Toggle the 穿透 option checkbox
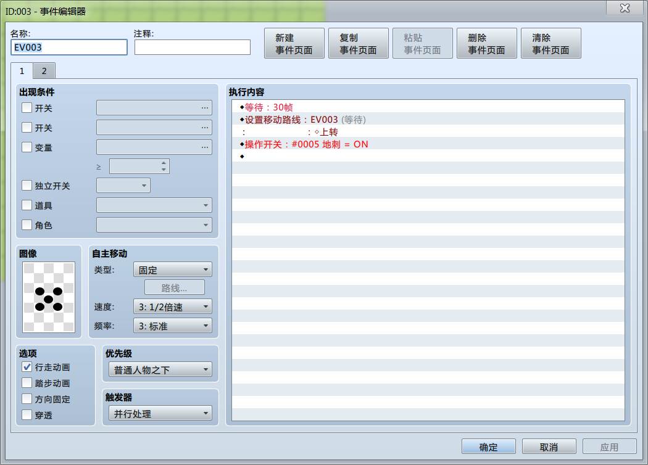 [27, 415]
